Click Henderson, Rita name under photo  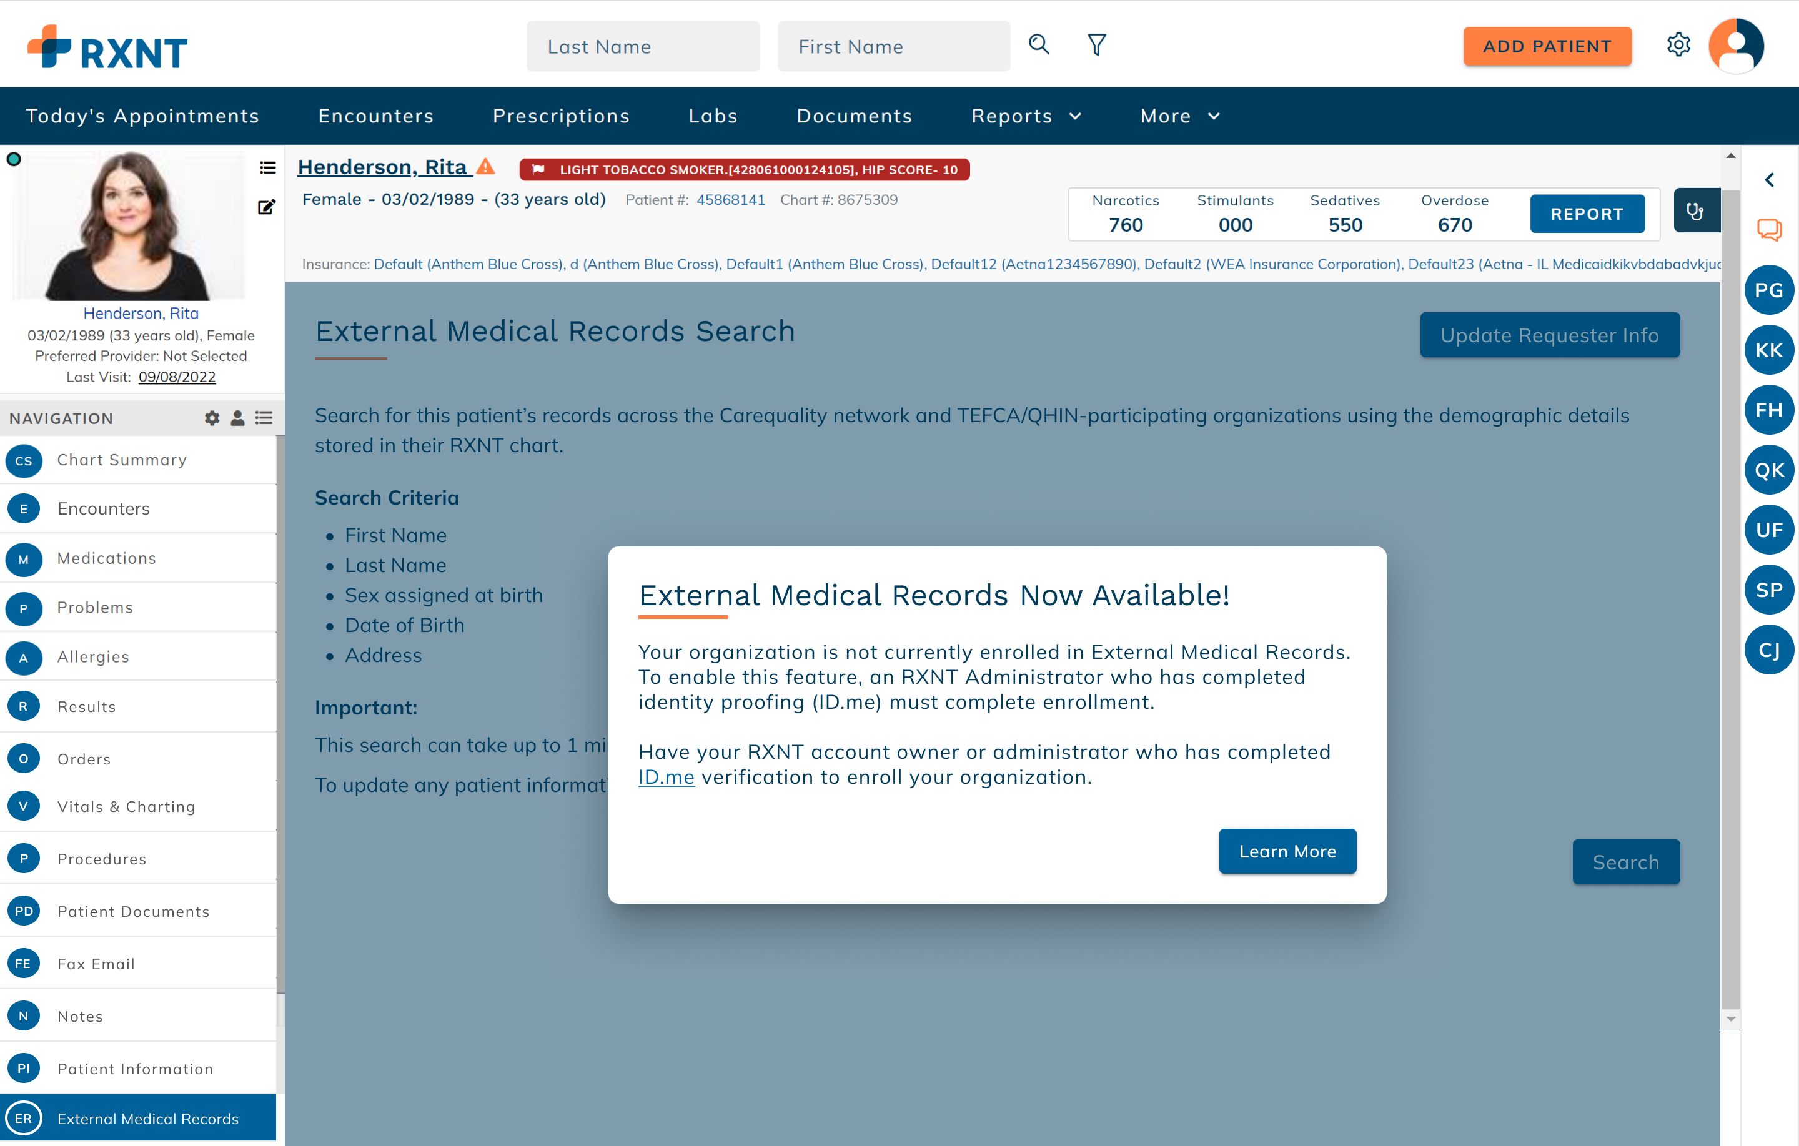[x=141, y=314]
